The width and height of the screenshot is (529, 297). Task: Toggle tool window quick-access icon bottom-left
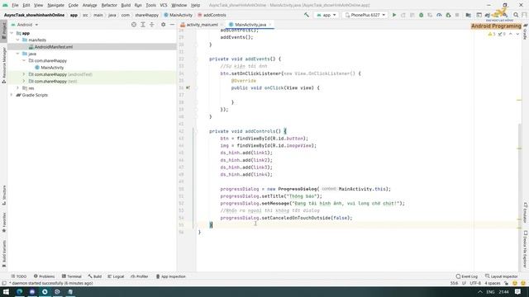[3, 283]
